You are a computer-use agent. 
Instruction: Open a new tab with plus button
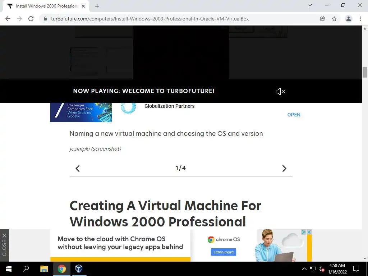(x=97, y=6)
